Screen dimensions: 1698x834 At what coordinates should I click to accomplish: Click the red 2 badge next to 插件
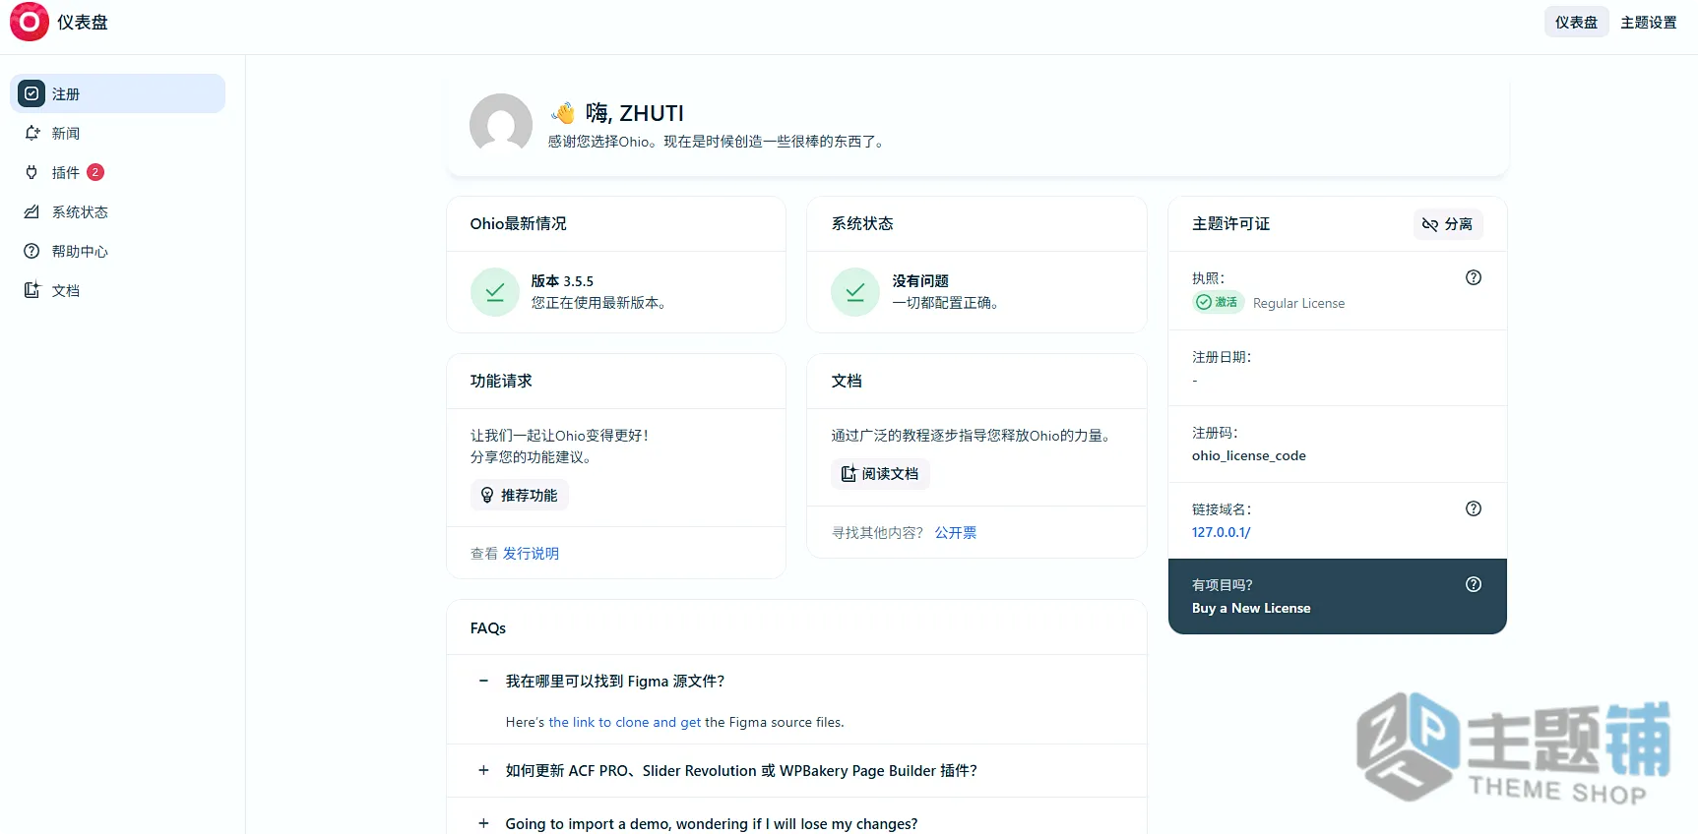[95, 172]
